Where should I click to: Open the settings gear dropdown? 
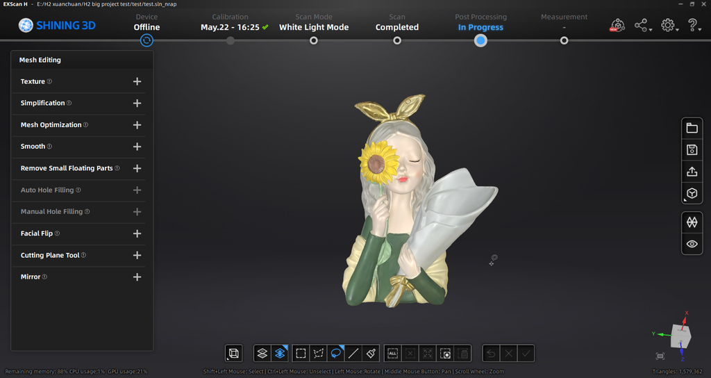(x=669, y=26)
